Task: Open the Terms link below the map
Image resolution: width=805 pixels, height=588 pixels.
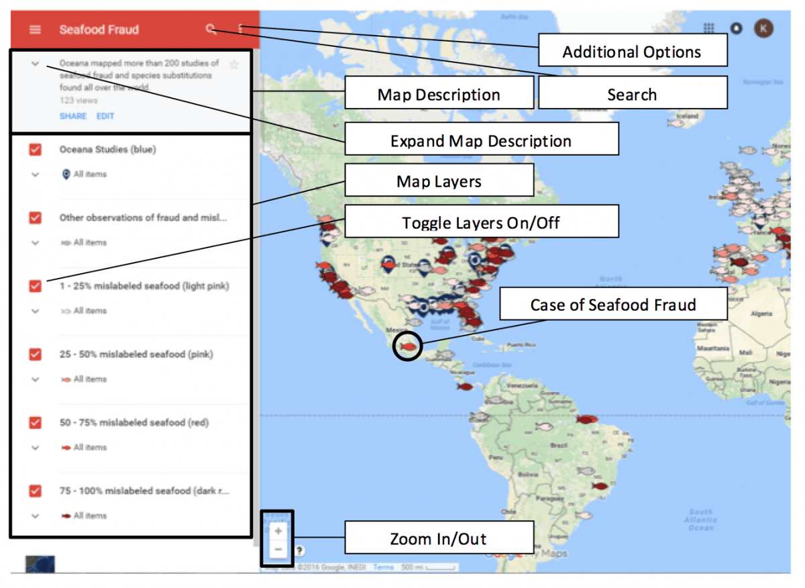Action: 384,567
